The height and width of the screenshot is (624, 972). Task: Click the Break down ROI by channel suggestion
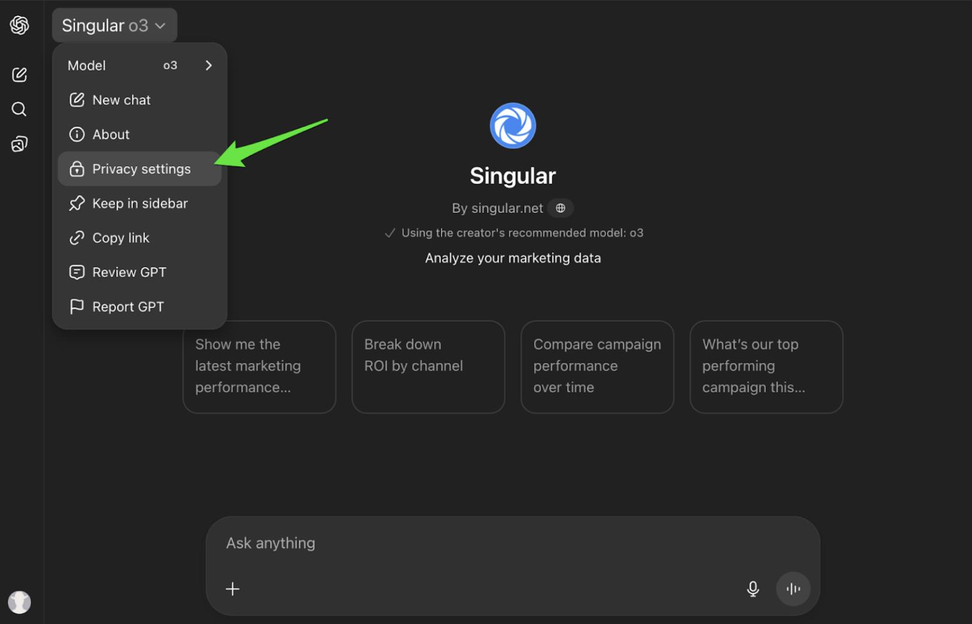tap(428, 366)
